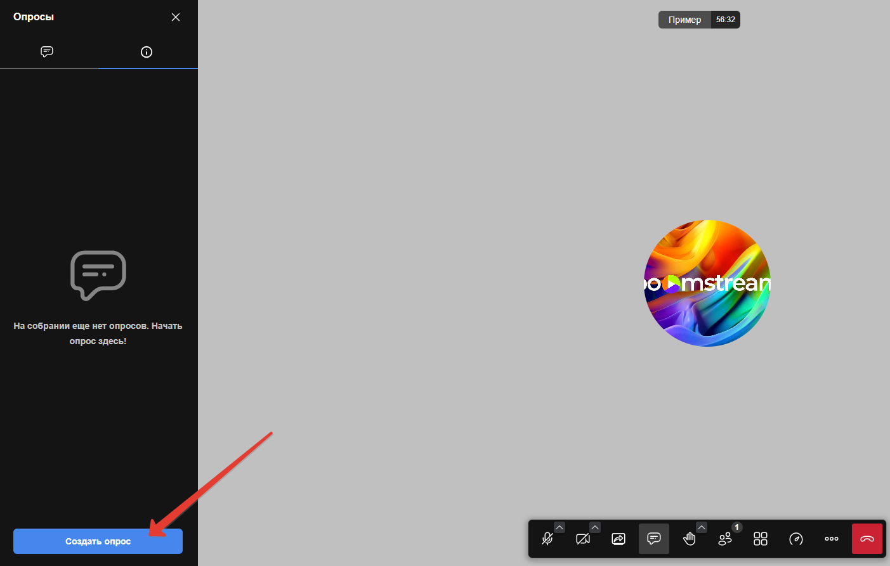
Task: Unmute the microphone in the toolbar
Action: 547,539
